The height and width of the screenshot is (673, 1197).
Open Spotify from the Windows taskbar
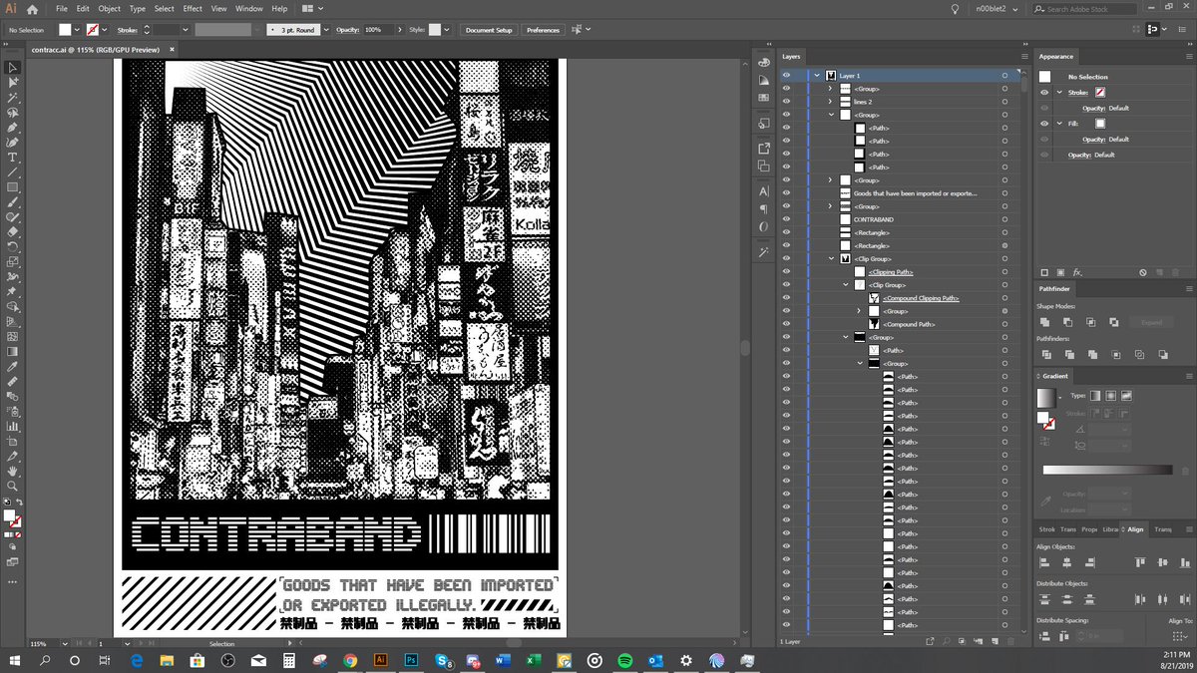point(624,660)
